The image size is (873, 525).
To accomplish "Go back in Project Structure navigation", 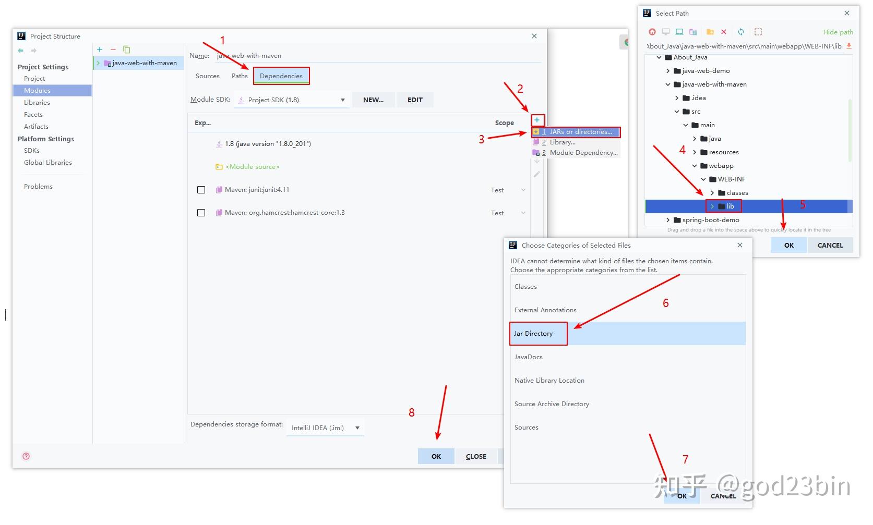I will point(20,51).
